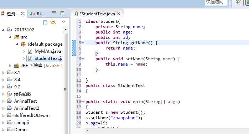Viewport: 249px width, 134px height.
Task: Select the src source folder
Action: 24,37
